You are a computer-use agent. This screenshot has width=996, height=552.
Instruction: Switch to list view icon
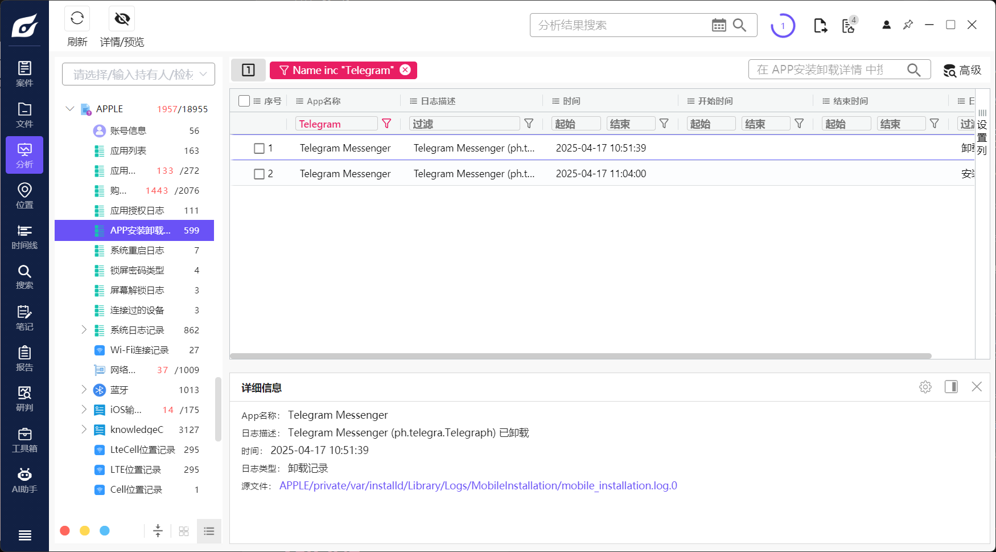(209, 531)
